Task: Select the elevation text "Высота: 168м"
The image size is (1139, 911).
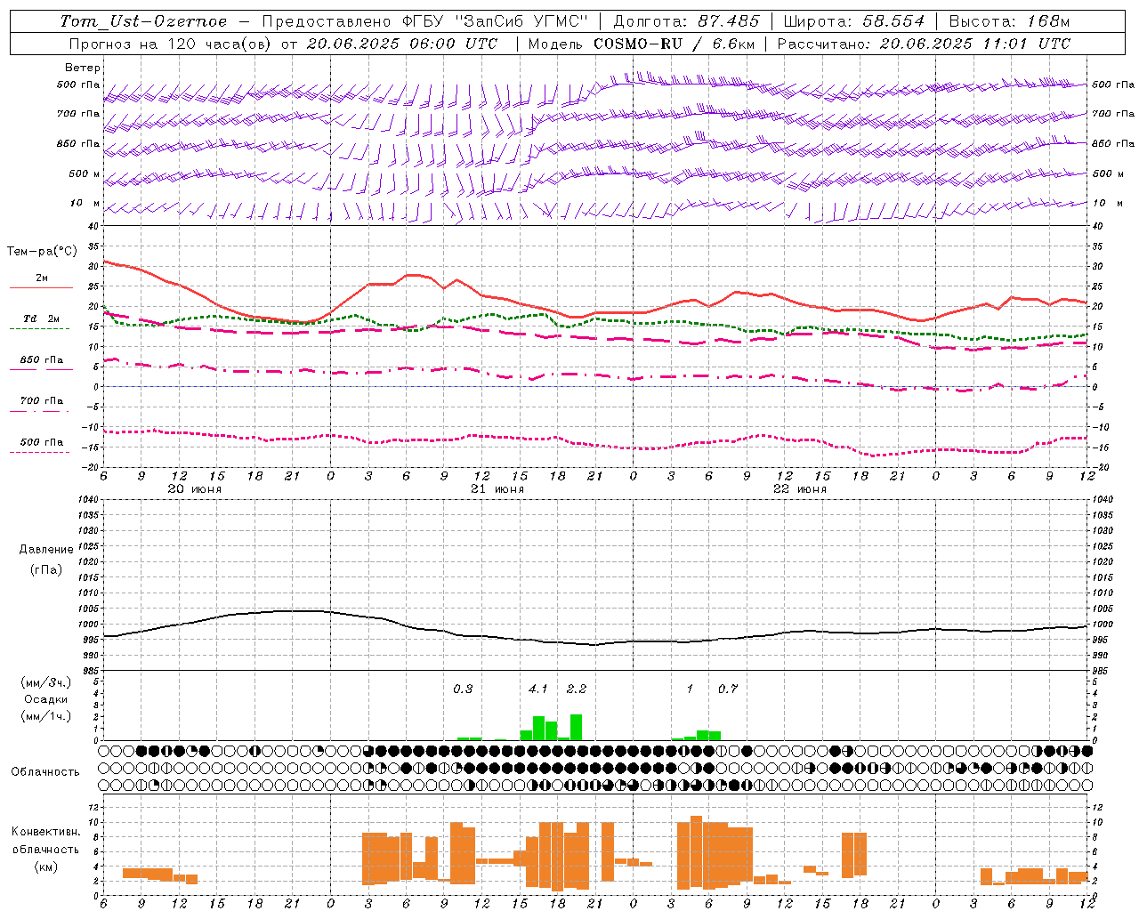Action: pyautogui.click(x=1009, y=21)
